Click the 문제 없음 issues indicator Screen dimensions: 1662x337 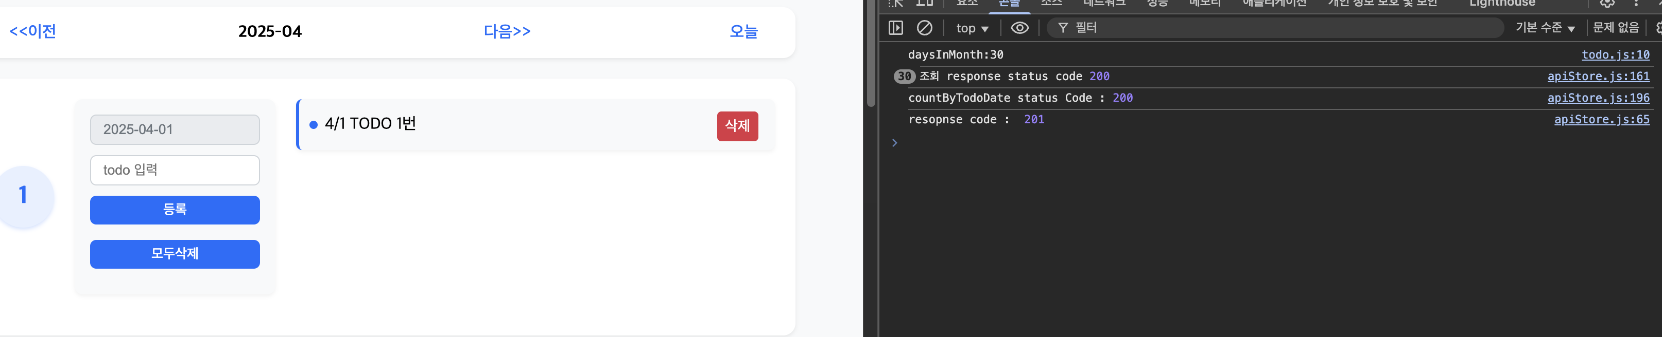click(x=1616, y=28)
